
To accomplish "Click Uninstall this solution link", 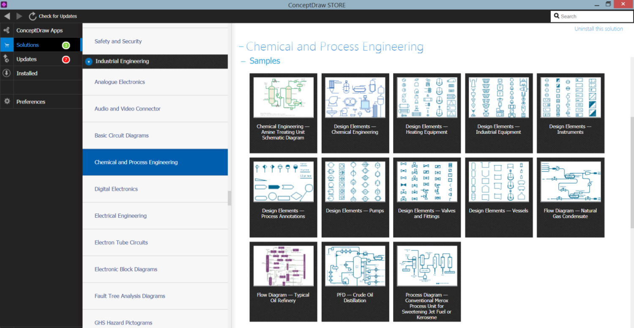I will (598, 29).
